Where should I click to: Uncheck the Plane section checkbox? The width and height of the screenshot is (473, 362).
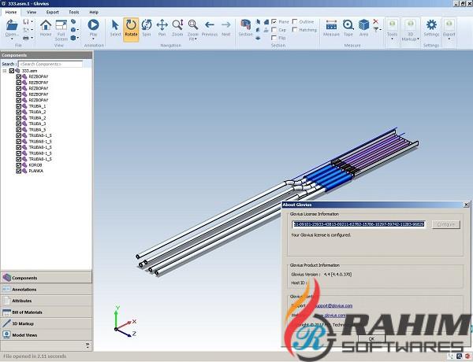(x=274, y=22)
